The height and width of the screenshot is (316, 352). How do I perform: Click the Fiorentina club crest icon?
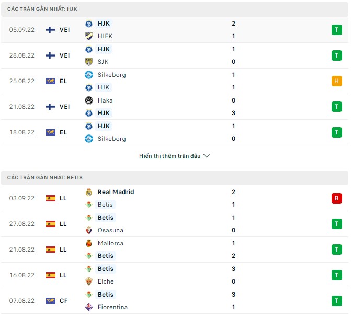[x=88, y=307]
